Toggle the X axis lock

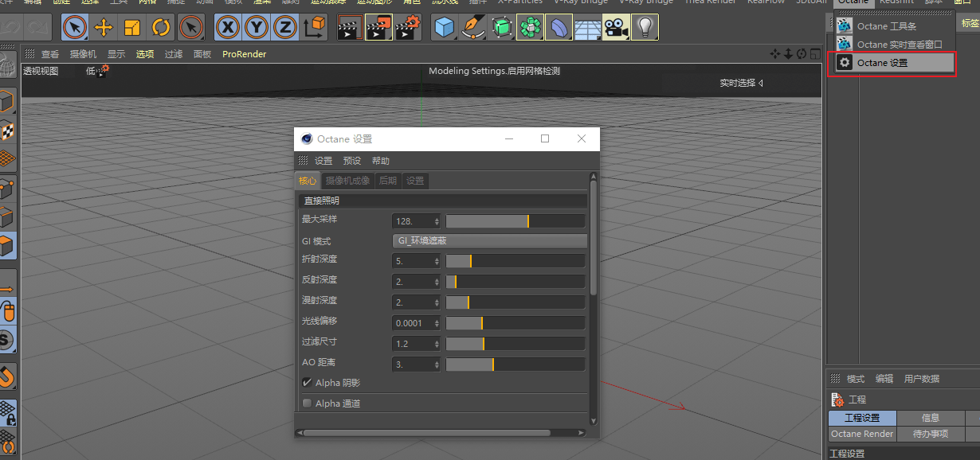(x=228, y=28)
